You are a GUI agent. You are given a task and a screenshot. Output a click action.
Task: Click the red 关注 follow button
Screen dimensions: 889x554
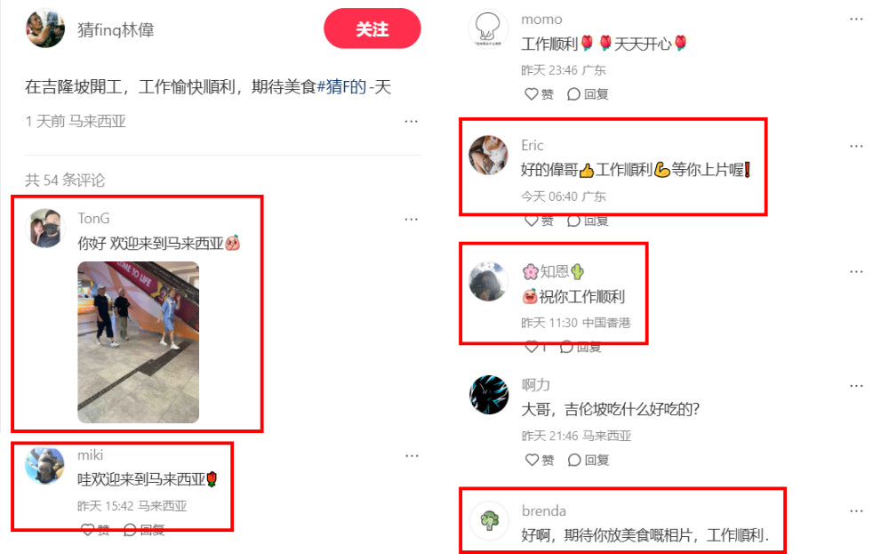(372, 29)
